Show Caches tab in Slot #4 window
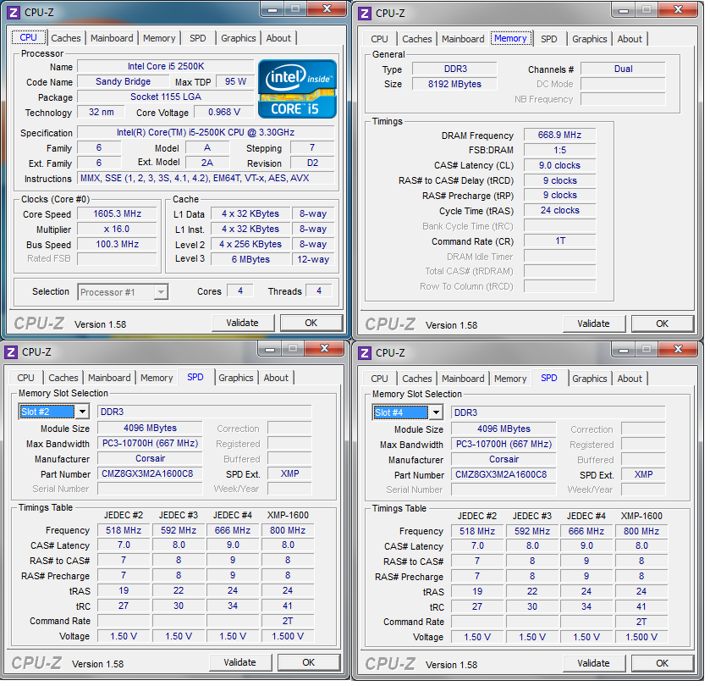The height and width of the screenshot is (686, 710). [417, 379]
